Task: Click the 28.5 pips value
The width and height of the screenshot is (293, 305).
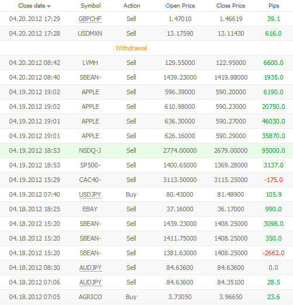Action: click(274, 282)
